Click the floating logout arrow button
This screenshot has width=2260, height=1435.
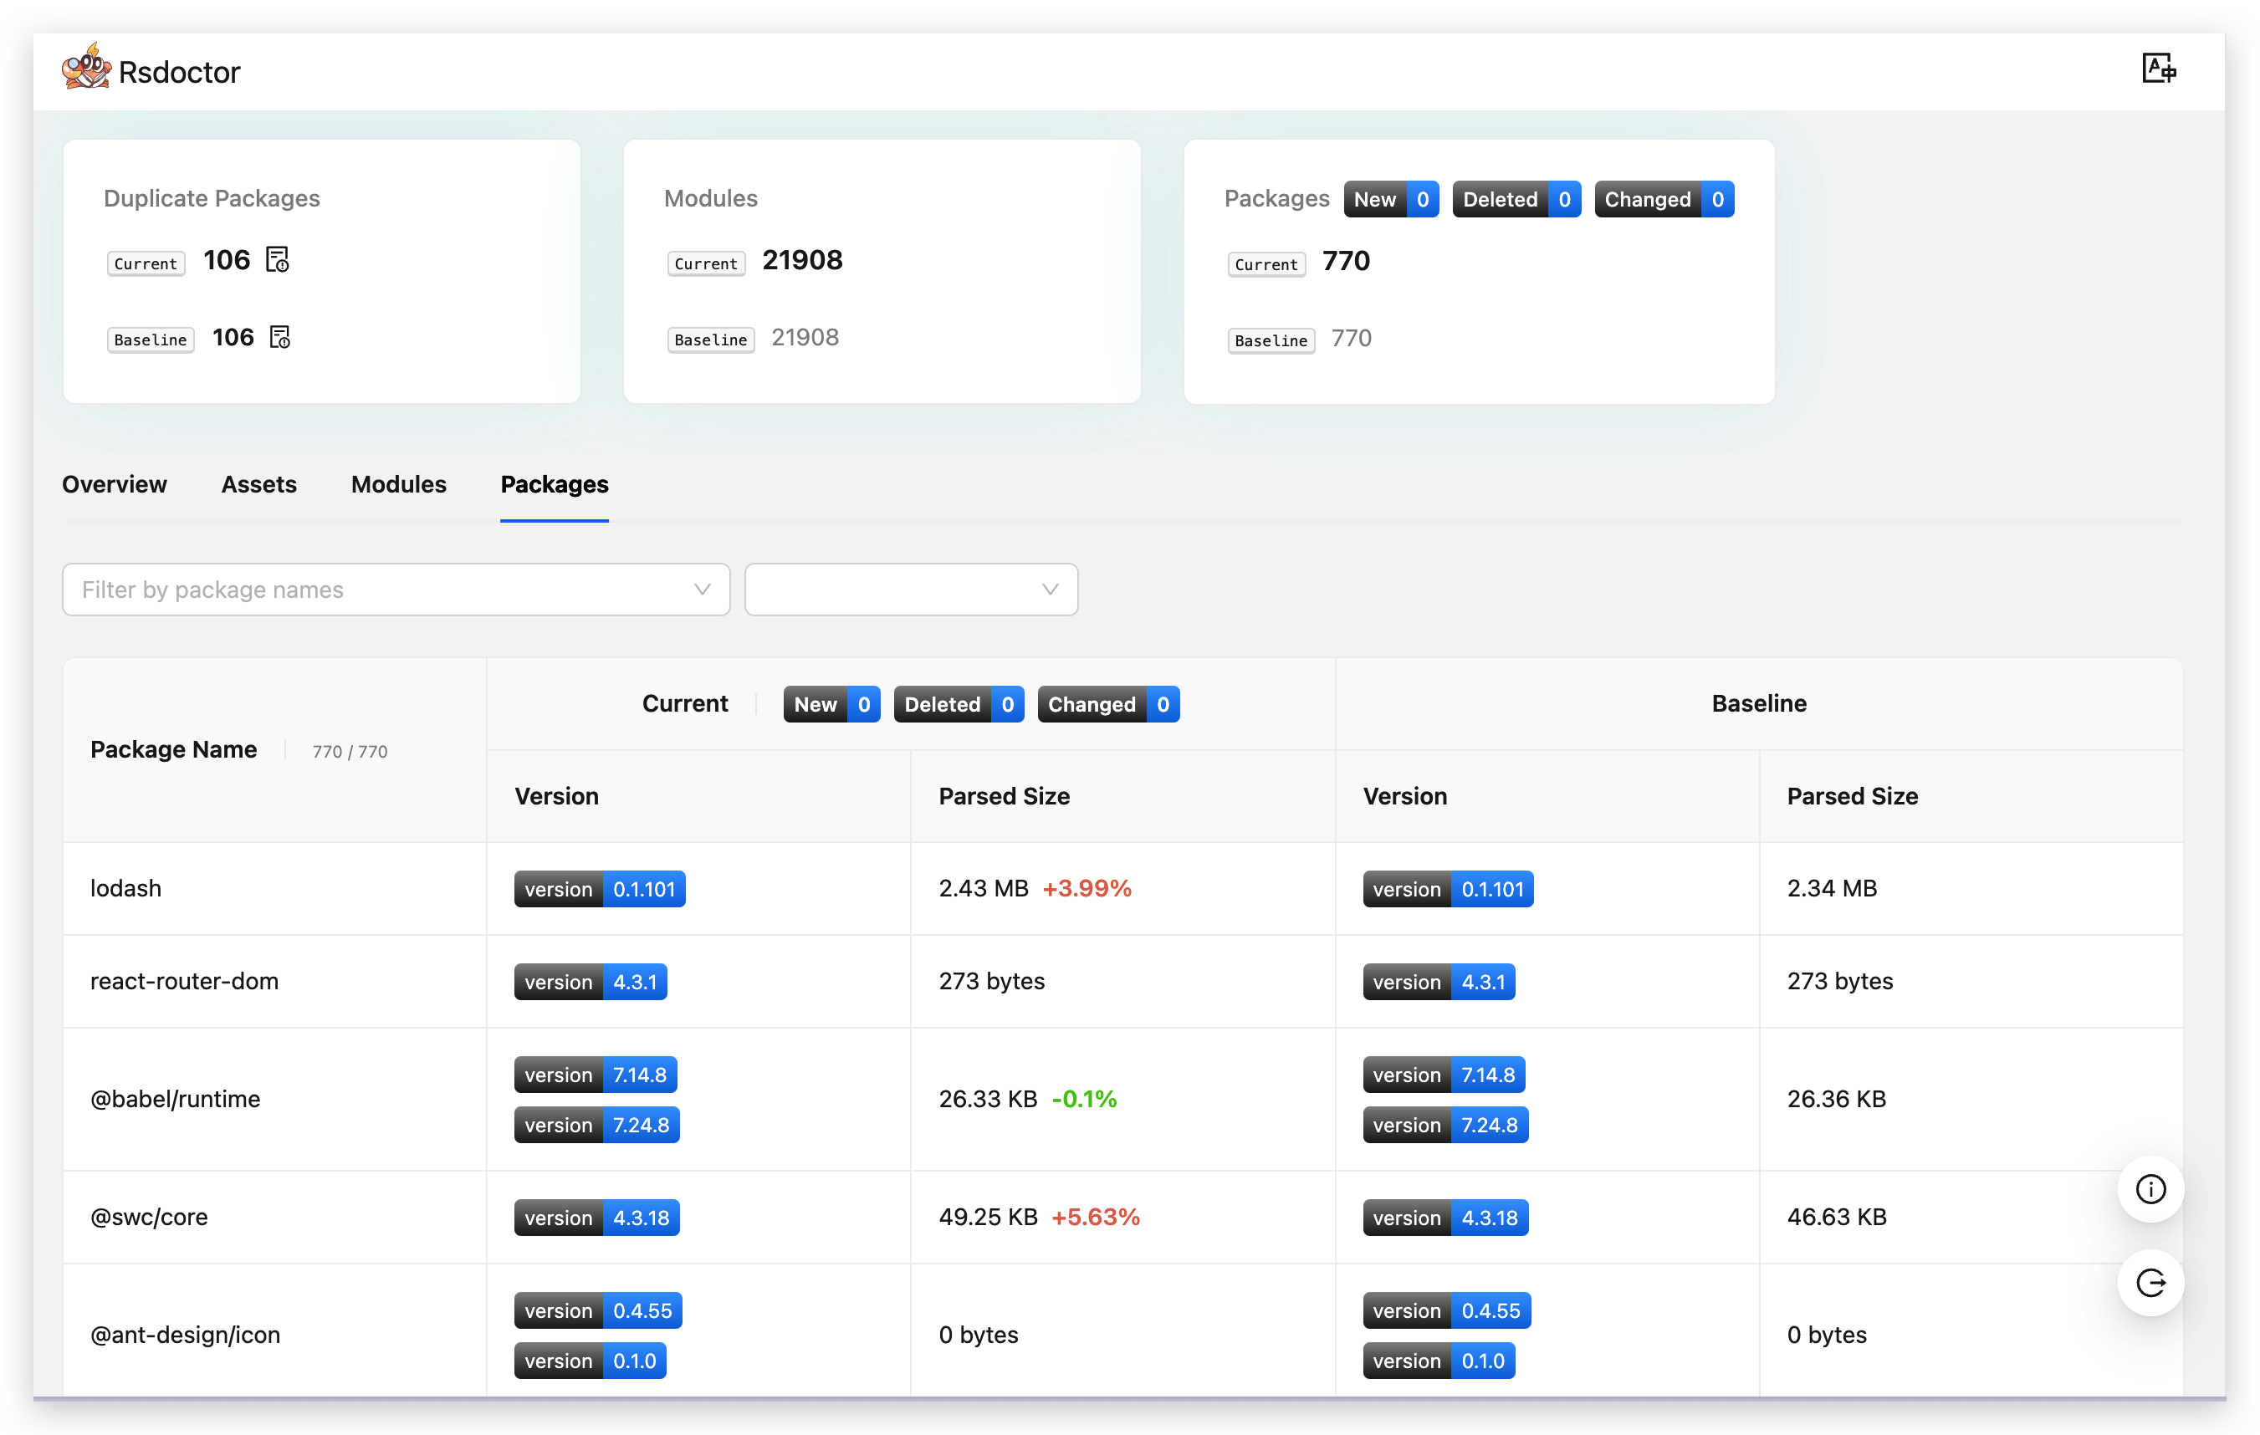point(2150,1282)
